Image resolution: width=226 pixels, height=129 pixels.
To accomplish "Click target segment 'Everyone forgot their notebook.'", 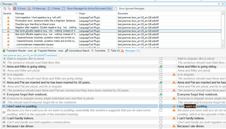I will point(198,94).
